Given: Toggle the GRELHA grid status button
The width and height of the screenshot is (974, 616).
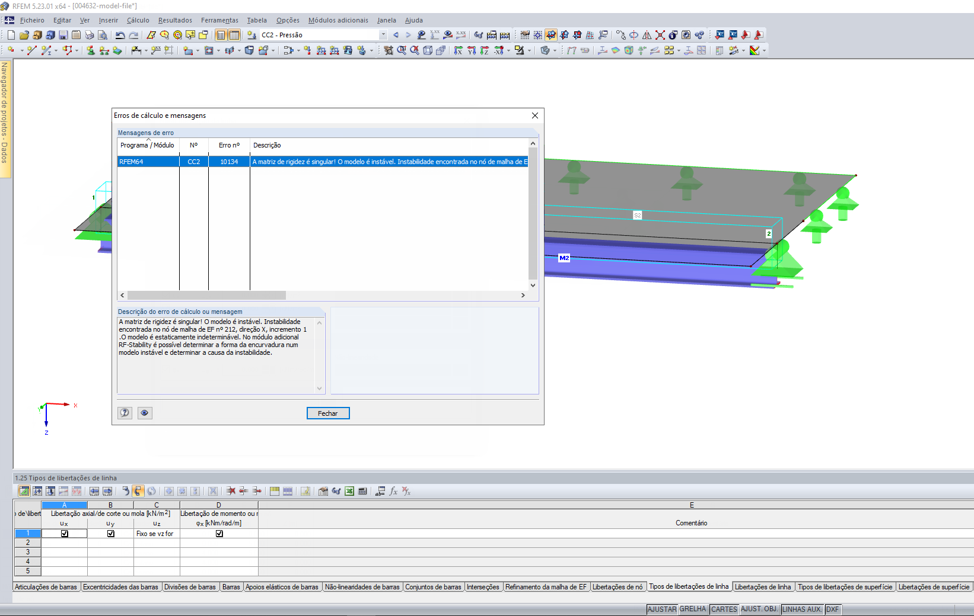Looking at the screenshot, I should (693, 609).
